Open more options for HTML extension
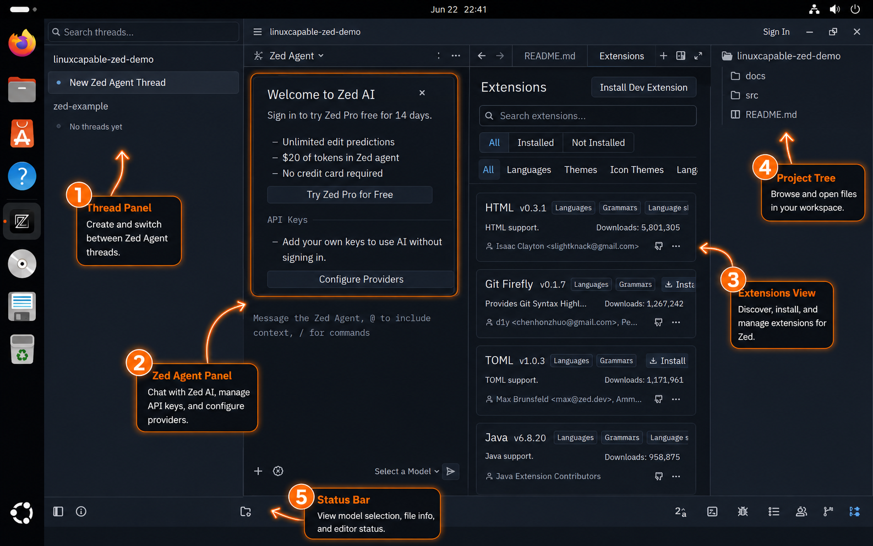Screen dimensions: 873x546 coord(676,246)
